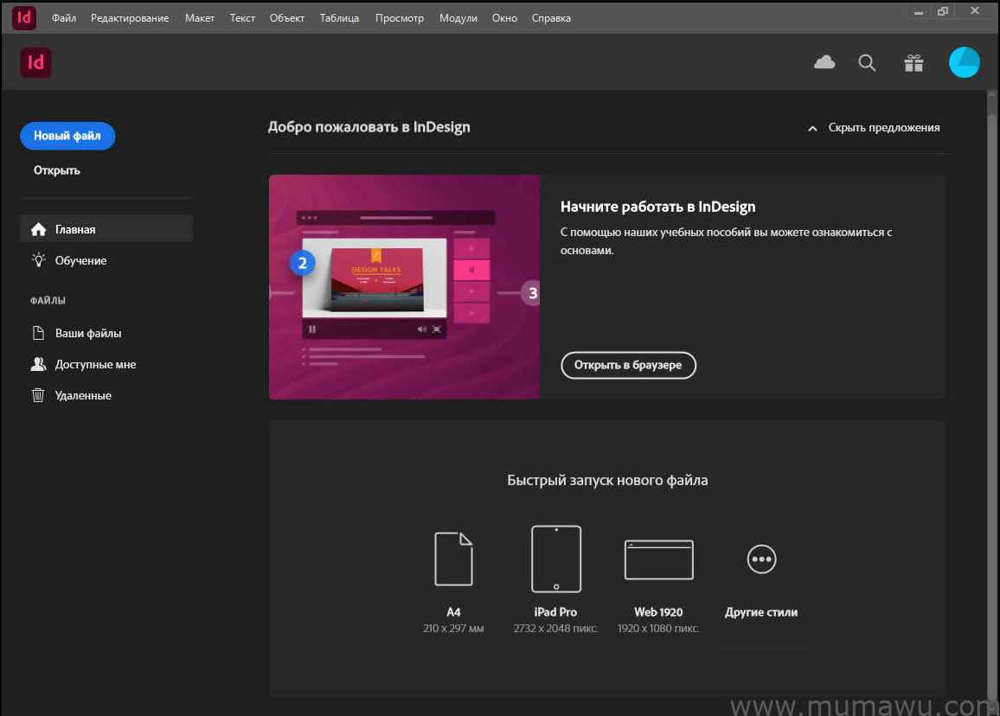This screenshot has width=1000, height=716.
Task: Click the Доступные мне shared files icon
Action: tap(38, 364)
